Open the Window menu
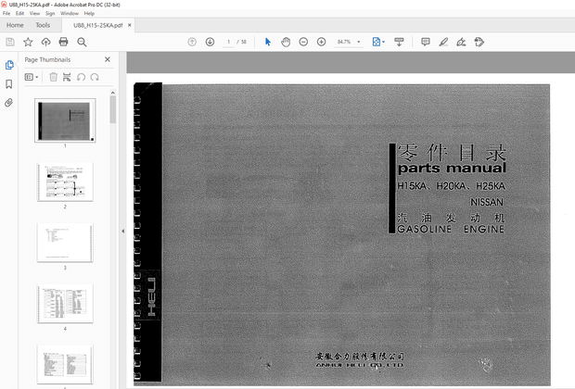 pyautogui.click(x=70, y=14)
